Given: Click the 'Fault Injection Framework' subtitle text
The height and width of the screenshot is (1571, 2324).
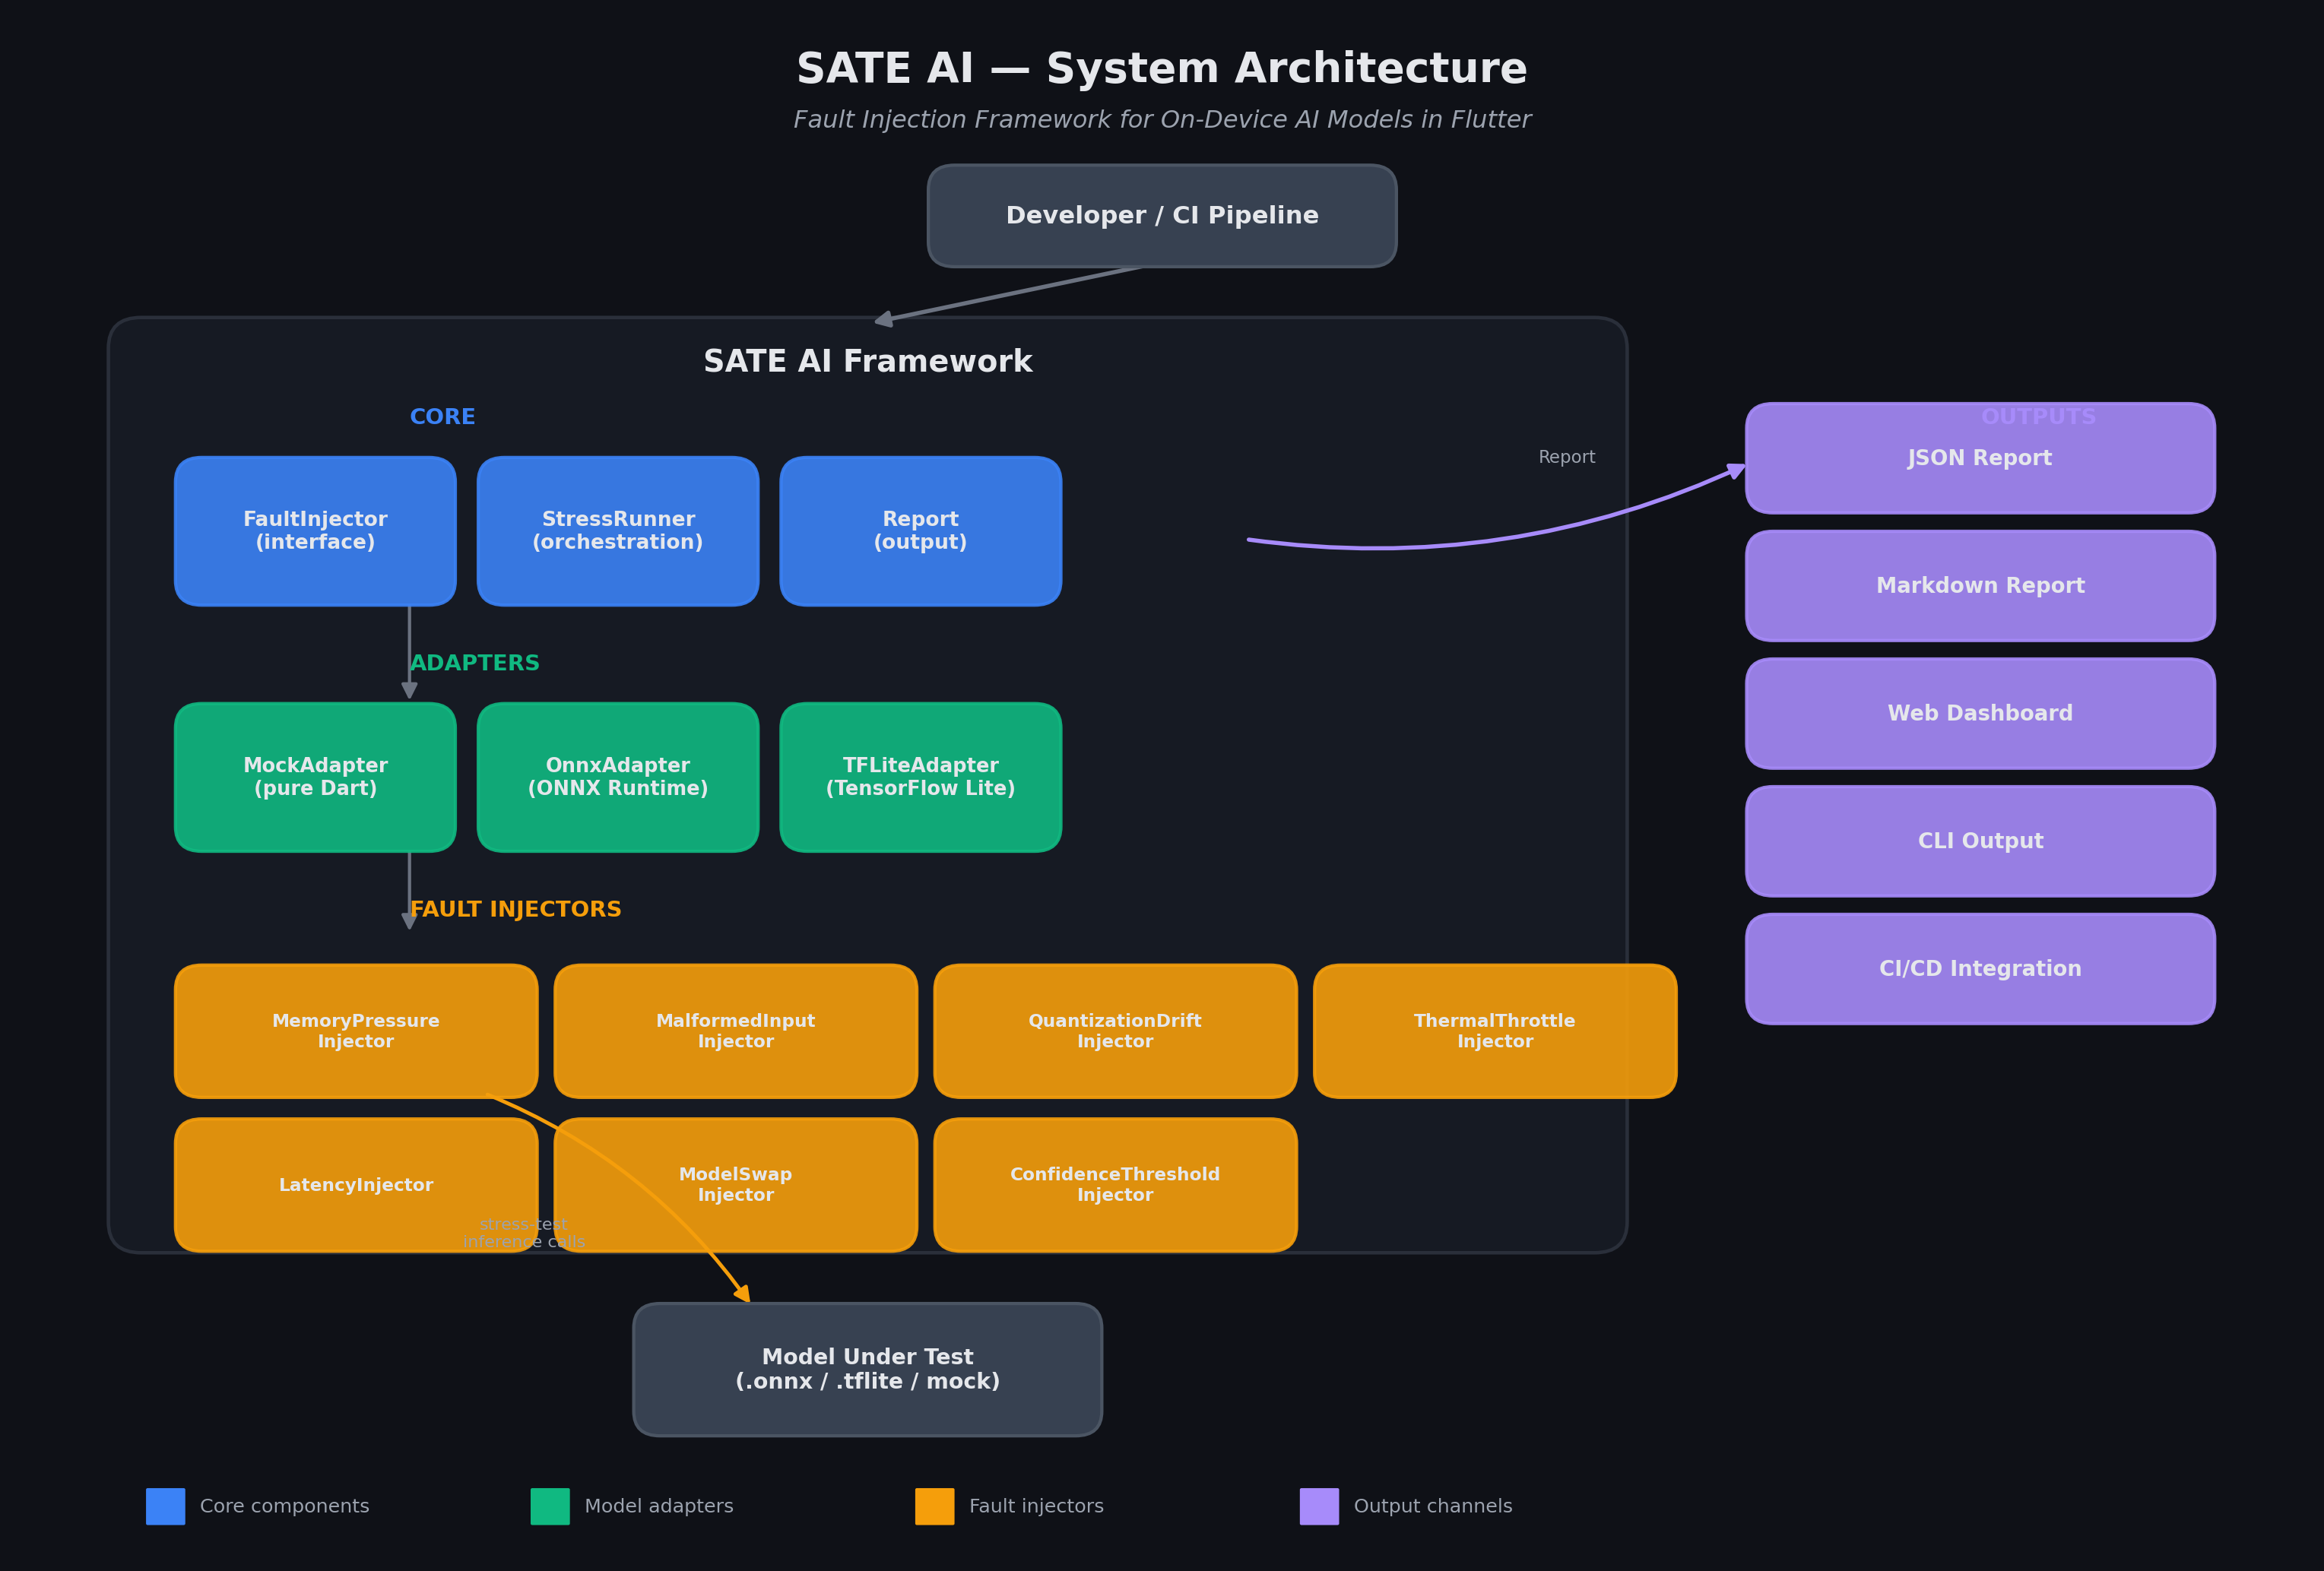Looking at the screenshot, I should coord(1162,120).
